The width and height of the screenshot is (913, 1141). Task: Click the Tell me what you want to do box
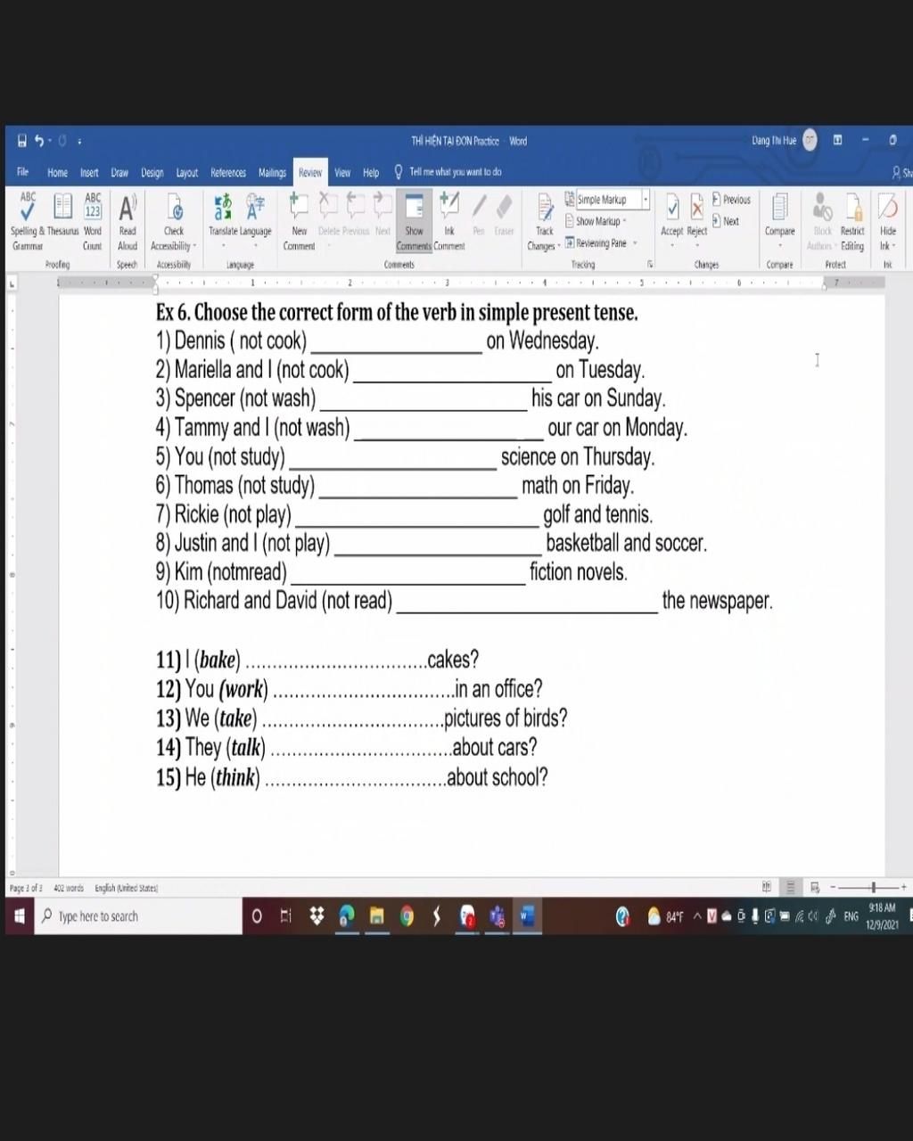tap(448, 172)
